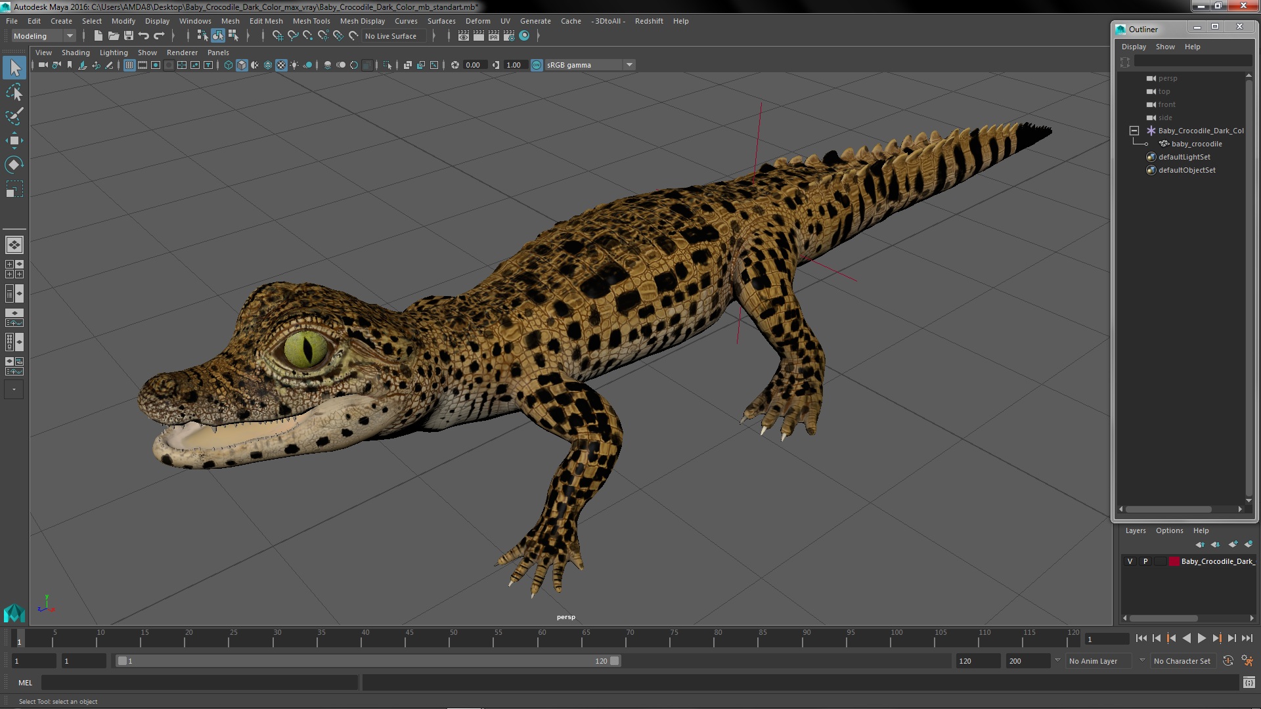This screenshot has height=709, width=1261.
Task: Redo the last action
Action: (x=159, y=36)
